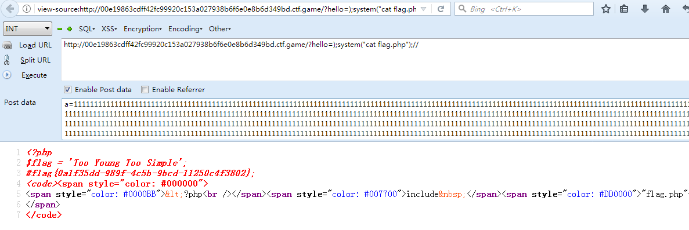This screenshot has height=230, width=689.
Task: Click the green plus HackBar icon
Action: (70, 29)
